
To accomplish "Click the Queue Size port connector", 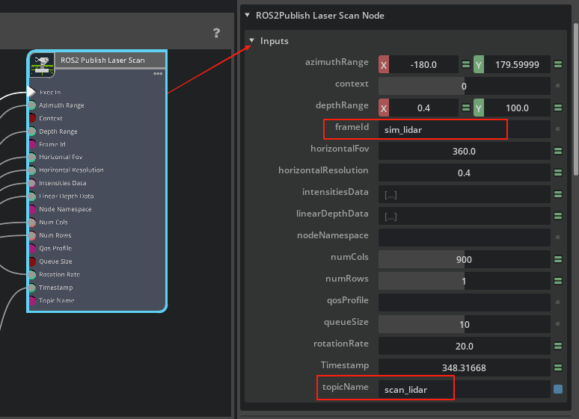I will click(32, 261).
